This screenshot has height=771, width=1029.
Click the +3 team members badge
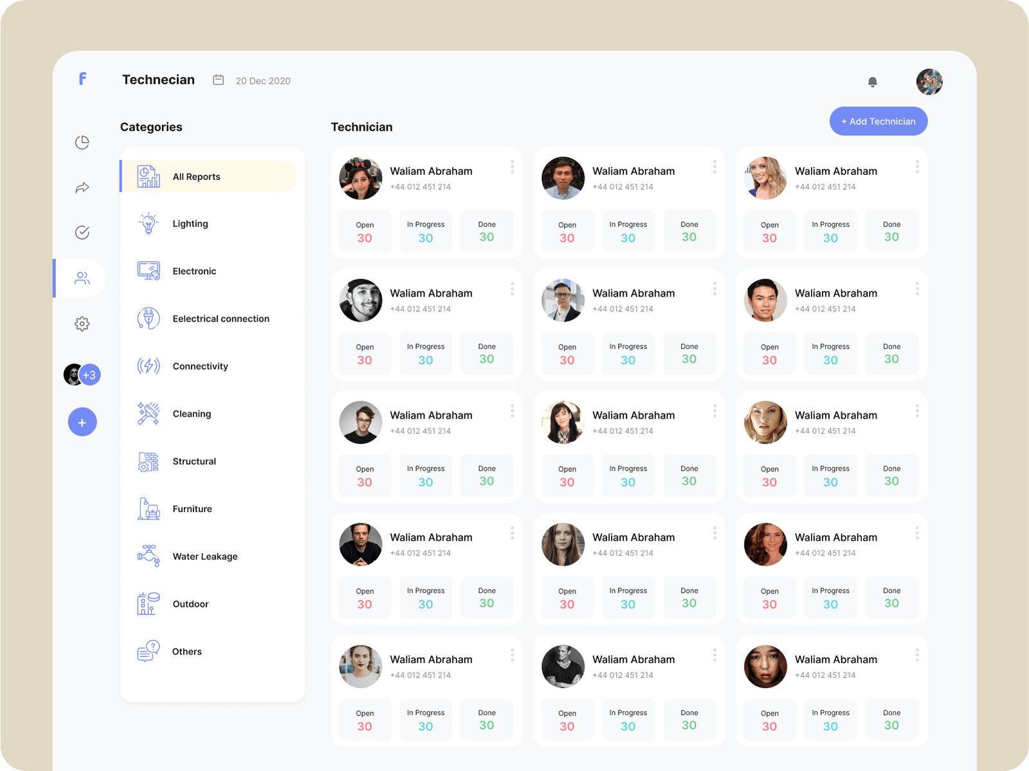(89, 375)
